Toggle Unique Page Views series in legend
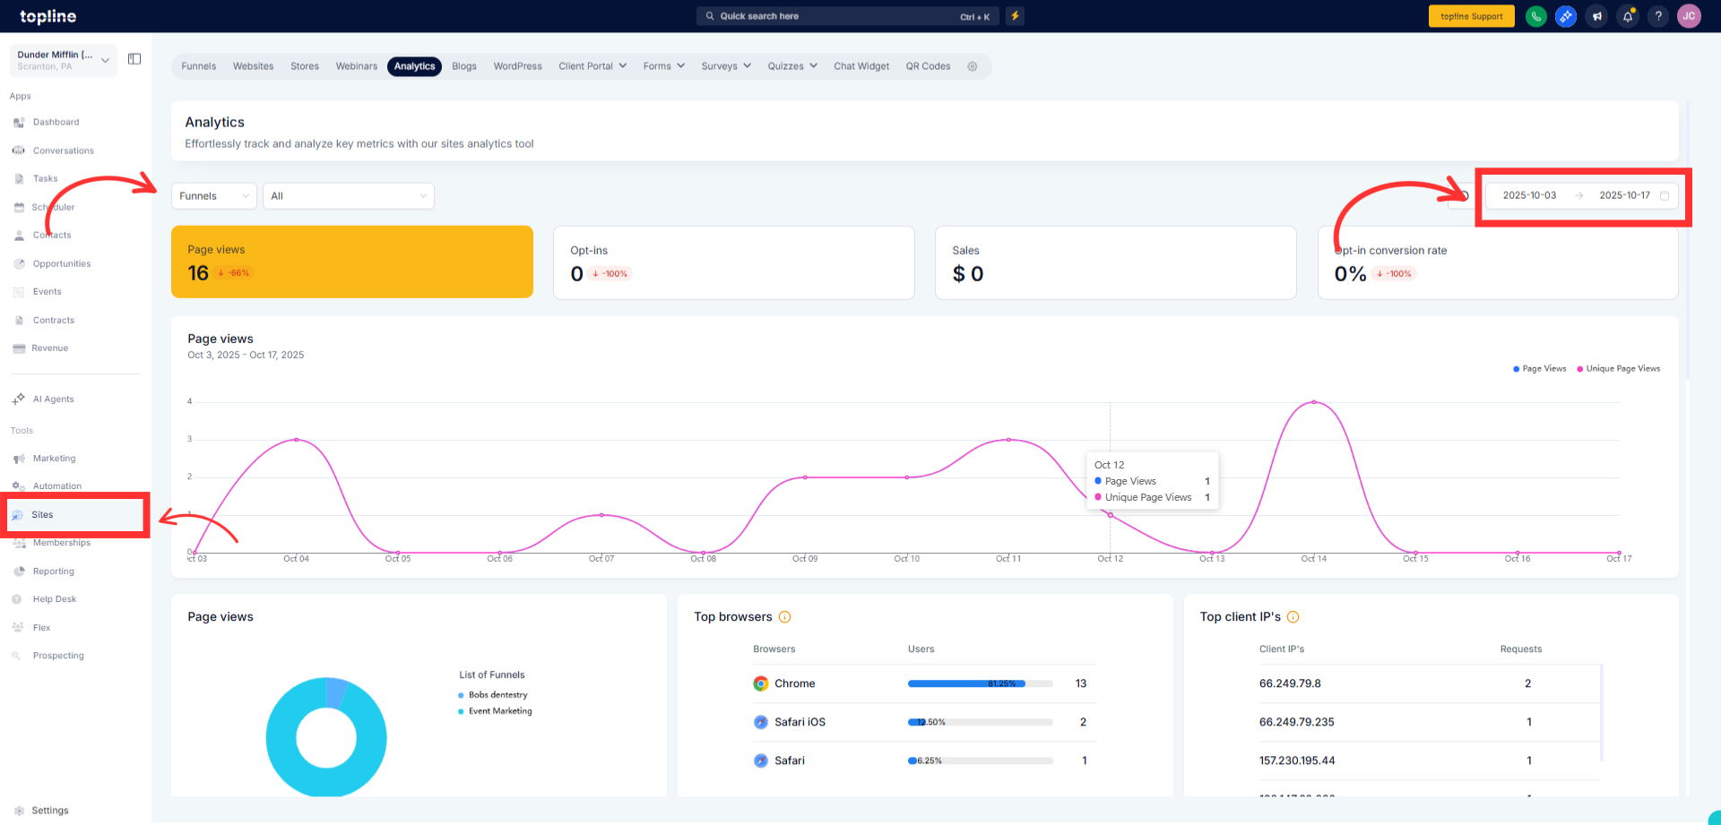1721x825 pixels. (x=1618, y=369)
